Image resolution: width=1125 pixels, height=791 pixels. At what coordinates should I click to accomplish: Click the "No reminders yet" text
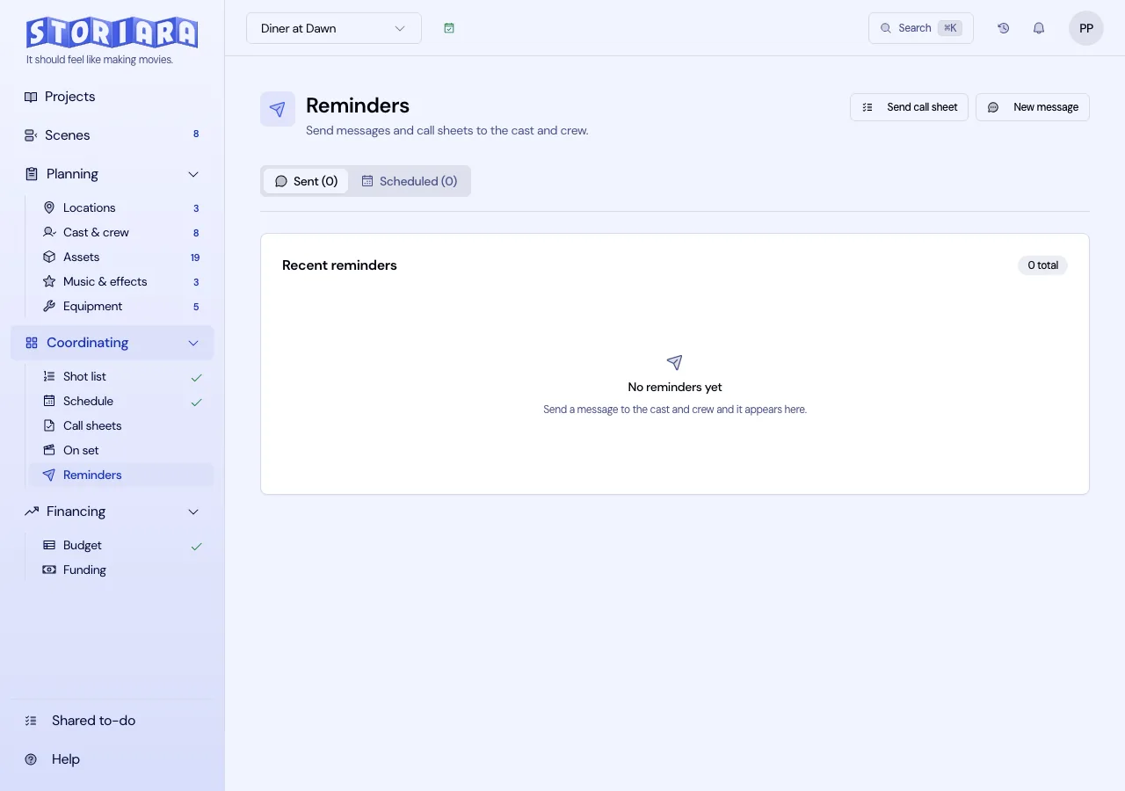point(675,387)
